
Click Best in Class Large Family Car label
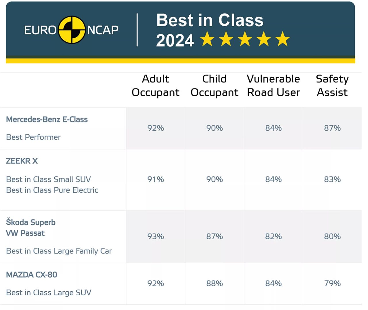(59, 251)
